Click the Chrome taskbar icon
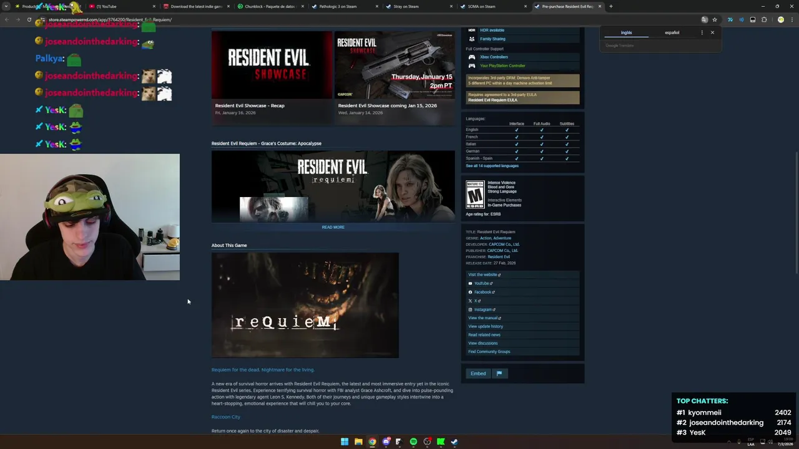 click(x=372, y=442)
